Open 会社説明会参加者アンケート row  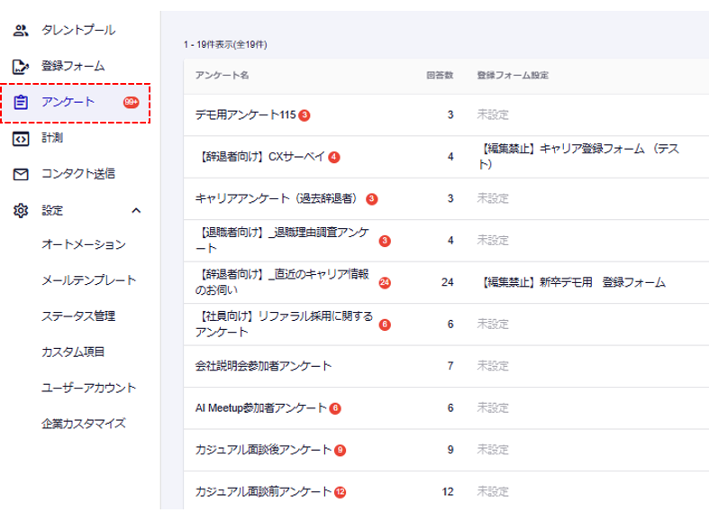click(263, 366)
